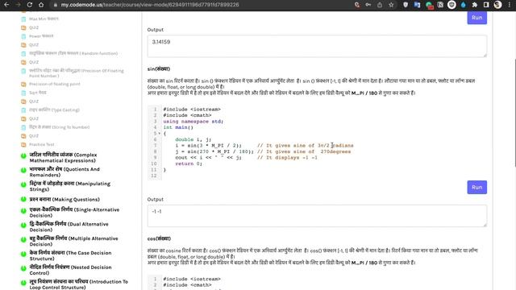516x290 pixels.
Task: Toggle the browser side panel icon
Action: (x=486, y=5)
